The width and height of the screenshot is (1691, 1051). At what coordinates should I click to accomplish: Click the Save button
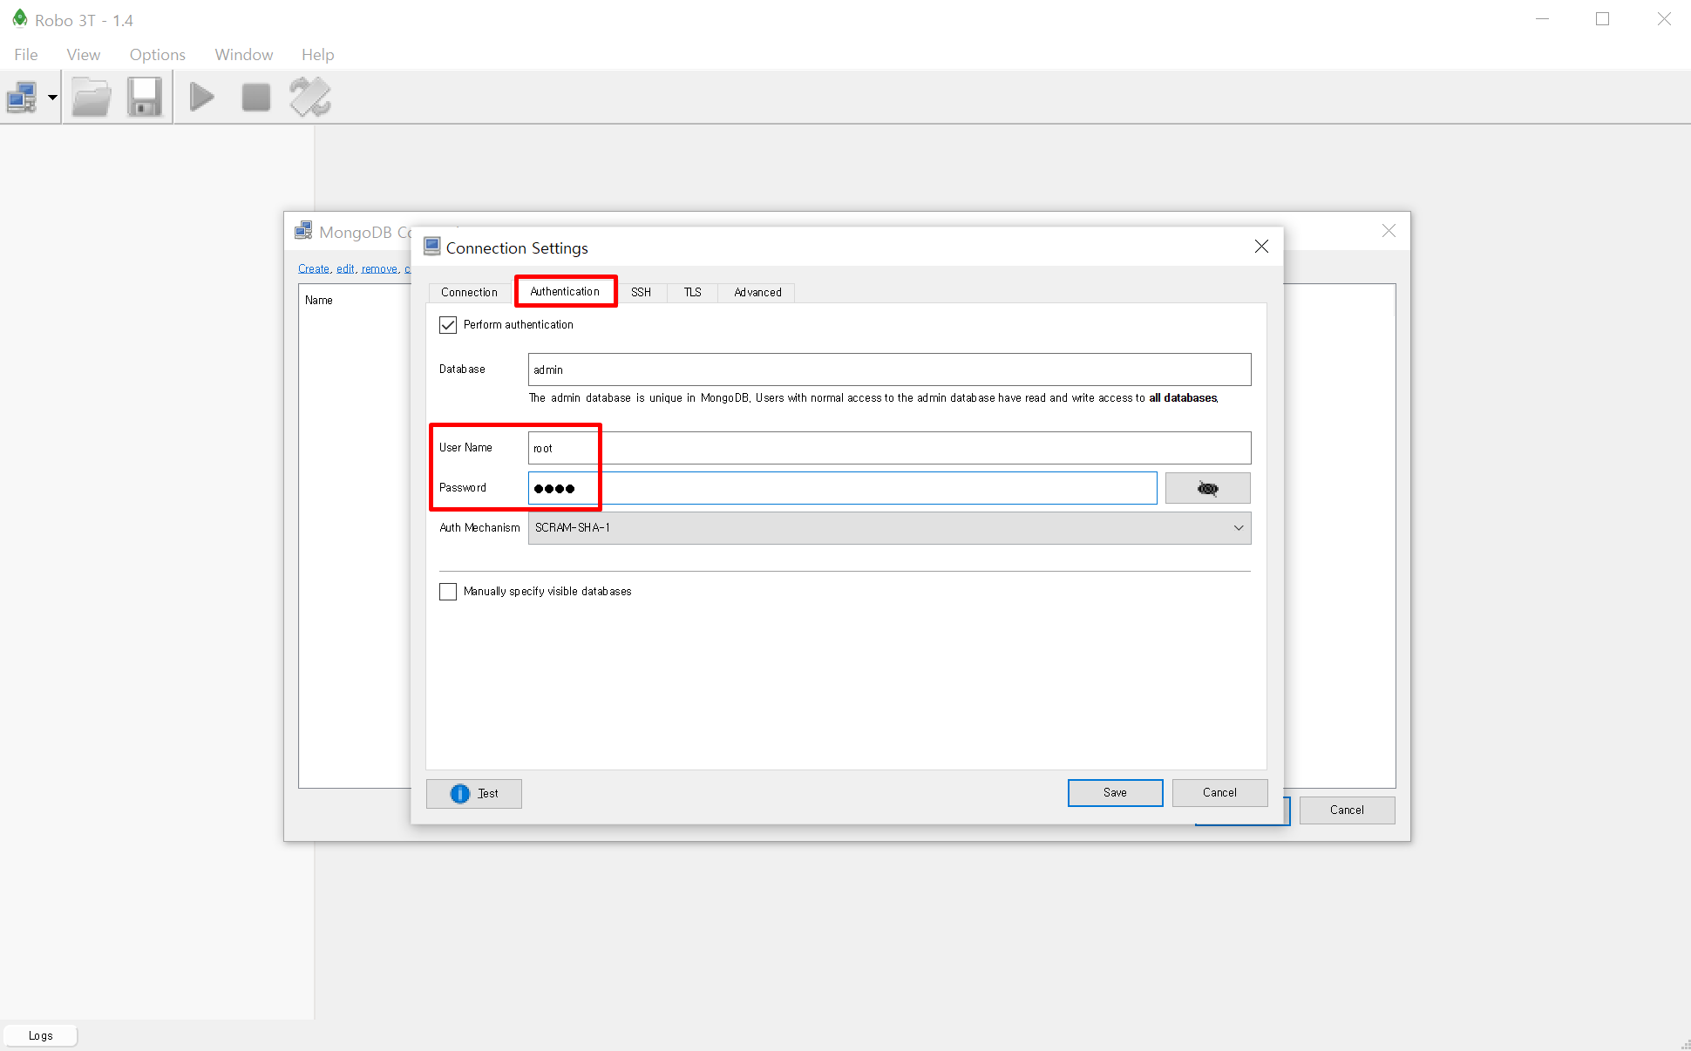click(1115, 792)
